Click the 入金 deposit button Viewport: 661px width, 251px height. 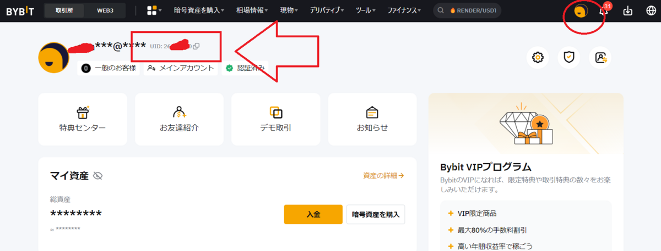pos(313,214)
